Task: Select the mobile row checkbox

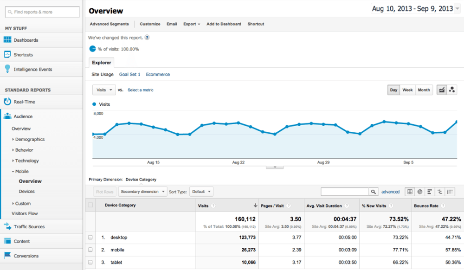Action: coord(90,250)
